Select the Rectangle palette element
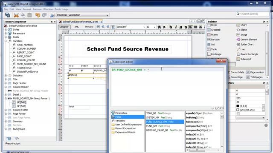This screenshot has height=153, width=273. (214, 54)
